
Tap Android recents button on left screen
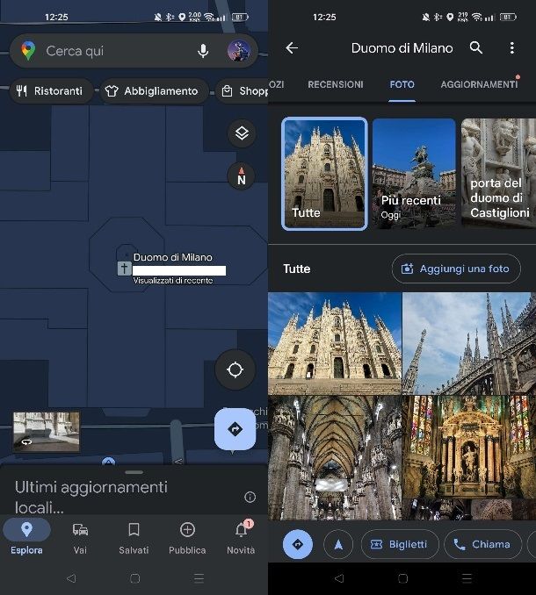pyautogui.click(x=199, y=578)
